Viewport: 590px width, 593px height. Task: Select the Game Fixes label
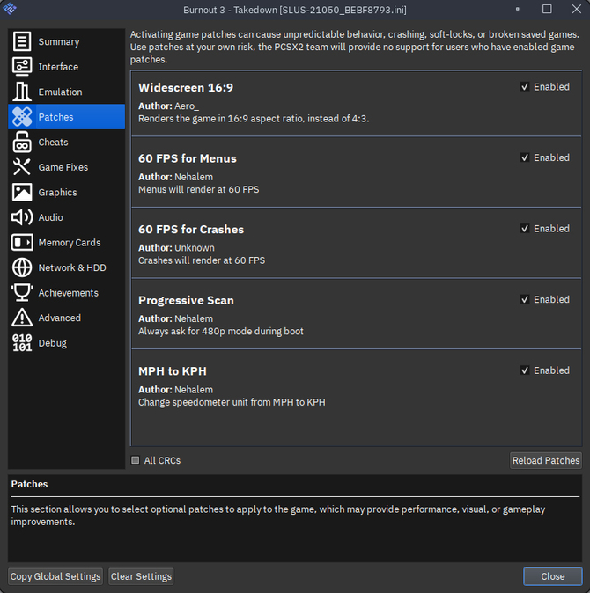click(x=63, y=167)
